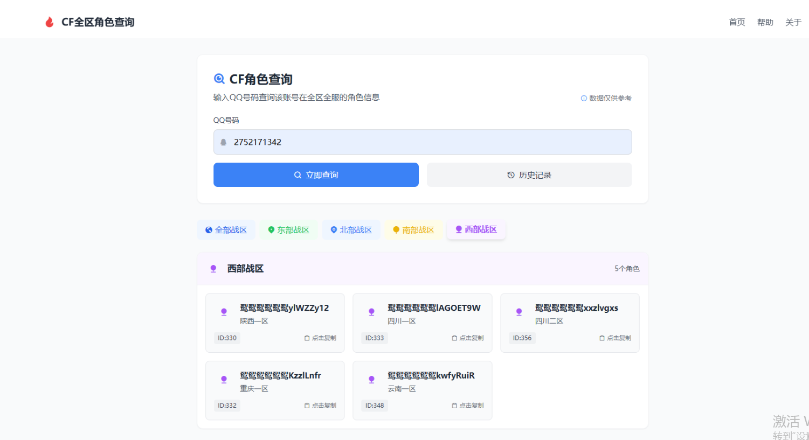Copy the ID:330 character via 点击复制
Image resolution: width=809 pixels, height=440 pixels.
coord(320,338)
